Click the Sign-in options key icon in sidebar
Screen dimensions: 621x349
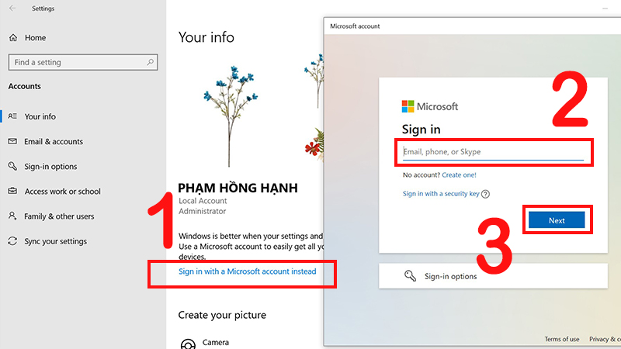click(x=12, y=166)
